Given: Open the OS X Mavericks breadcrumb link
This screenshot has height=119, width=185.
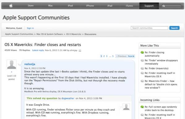Looking at the screenshot, I should (74, 34).
